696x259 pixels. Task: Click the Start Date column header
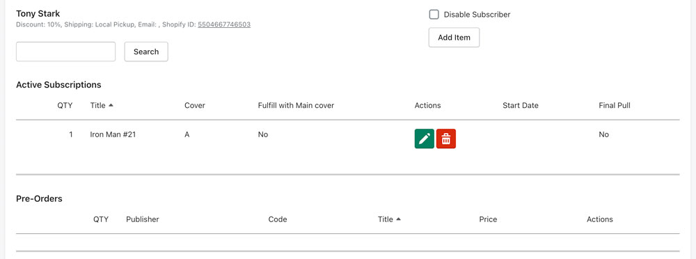[521, 105]
